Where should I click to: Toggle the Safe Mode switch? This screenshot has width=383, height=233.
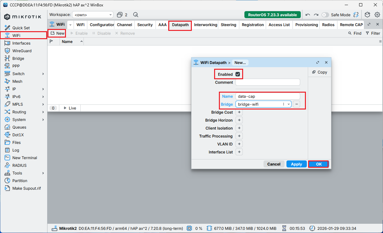(325, 15)
